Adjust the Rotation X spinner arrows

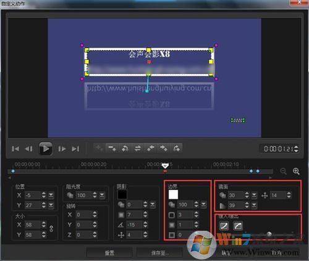[x=95, y=215]
